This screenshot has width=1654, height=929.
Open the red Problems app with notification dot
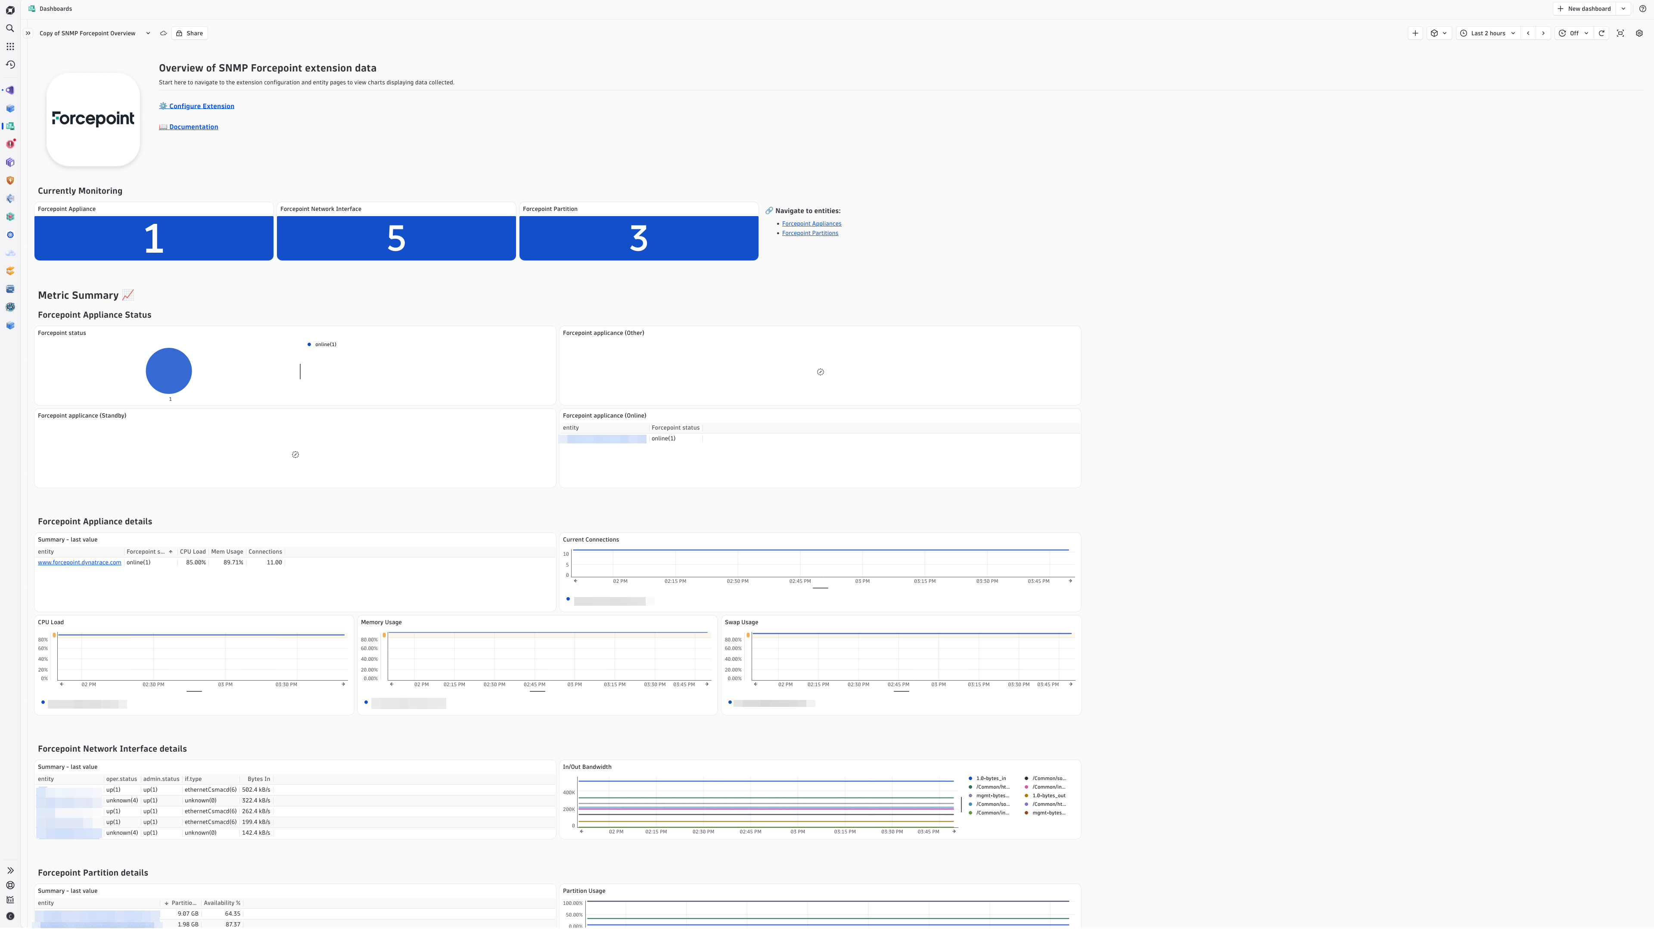[10, 144]
